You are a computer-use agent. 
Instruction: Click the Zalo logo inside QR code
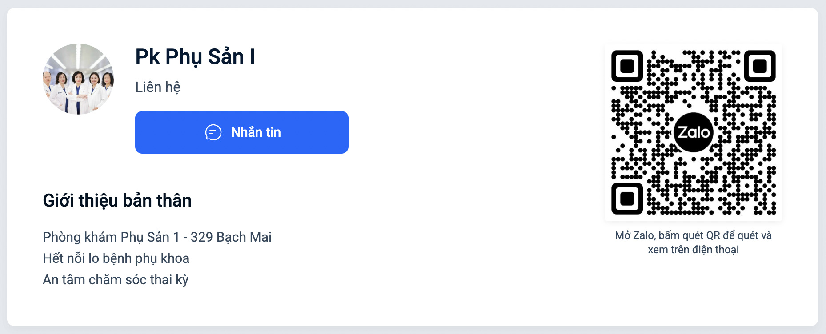coord(694,132)
